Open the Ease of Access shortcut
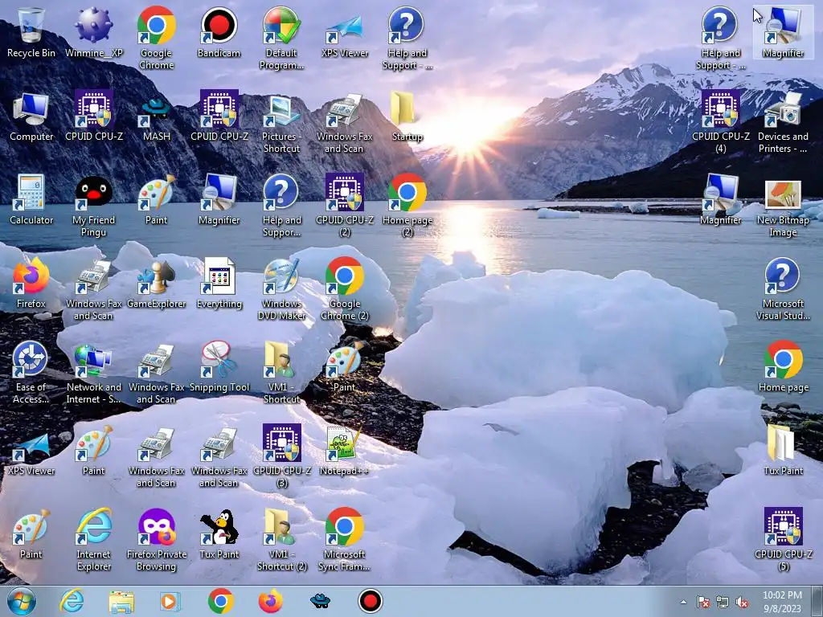The width and height of the screenshot is (823, 617). [x=31, y=373]
